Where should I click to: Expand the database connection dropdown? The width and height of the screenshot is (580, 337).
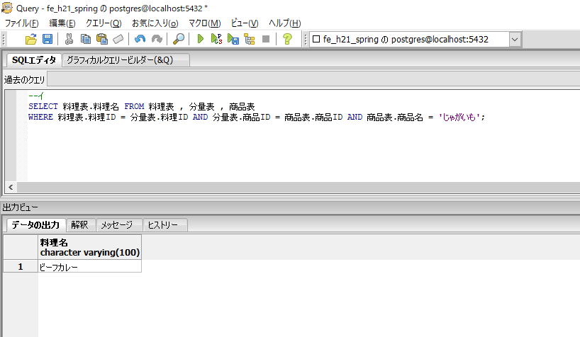point(514,40)
